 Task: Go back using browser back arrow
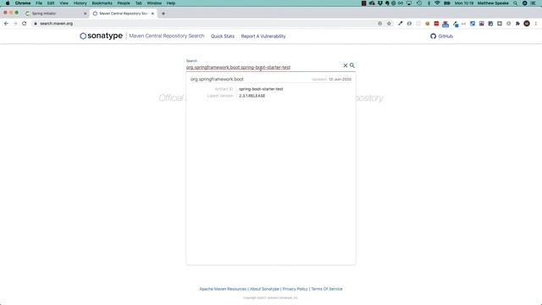point(6,24)
